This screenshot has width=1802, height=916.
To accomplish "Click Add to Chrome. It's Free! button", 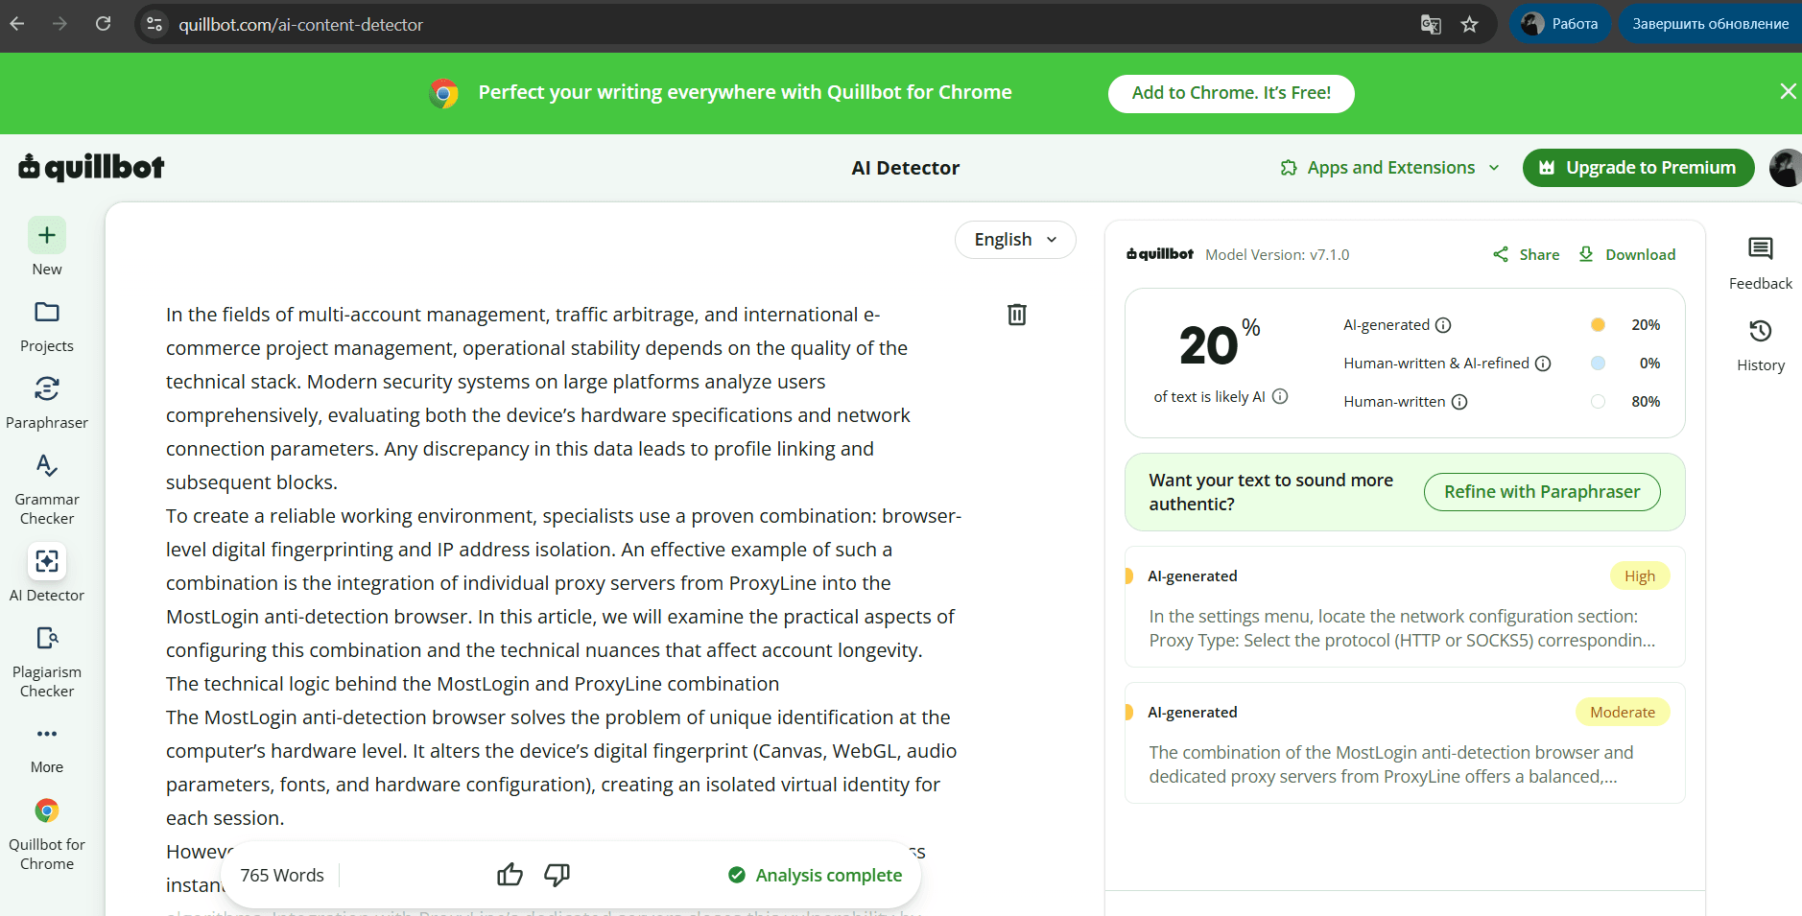I will click(1231, 93).
